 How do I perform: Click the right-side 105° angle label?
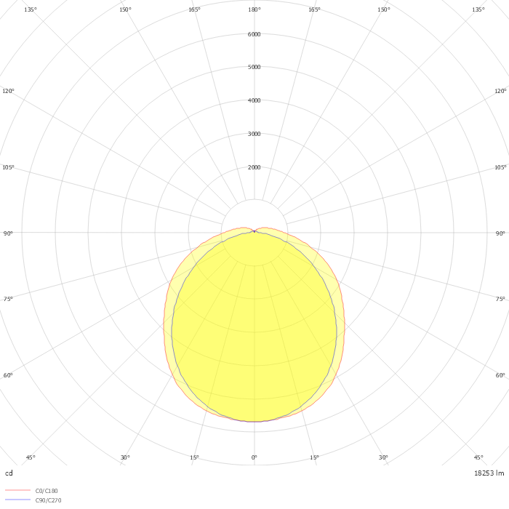(500, 167)
